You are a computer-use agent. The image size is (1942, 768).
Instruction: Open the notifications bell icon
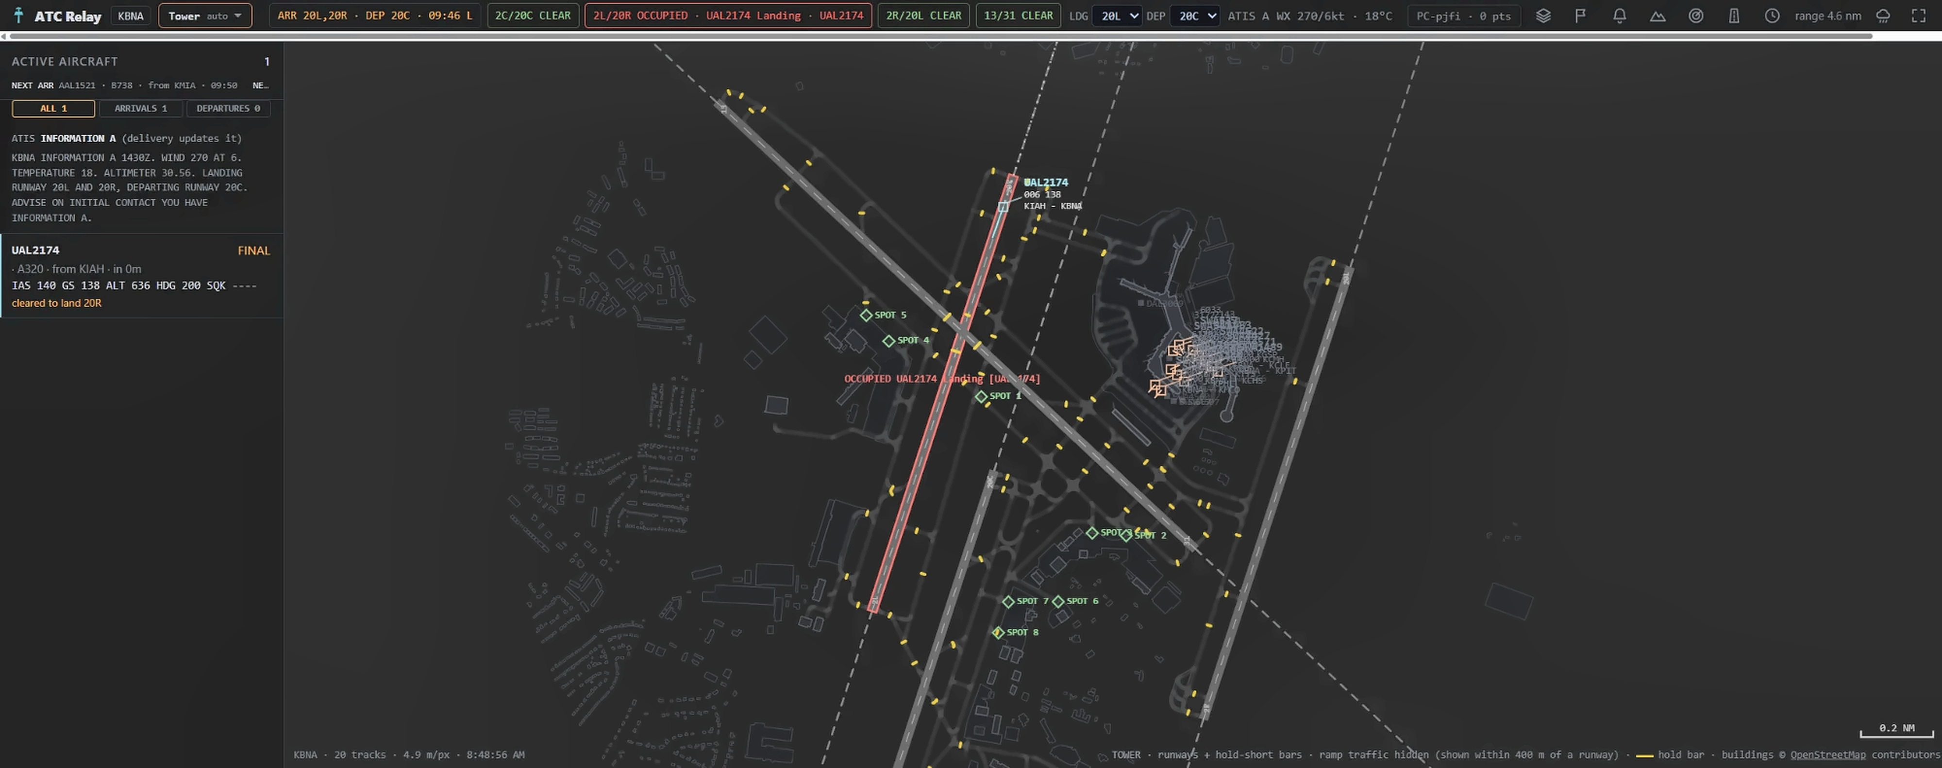point(1619,16)
